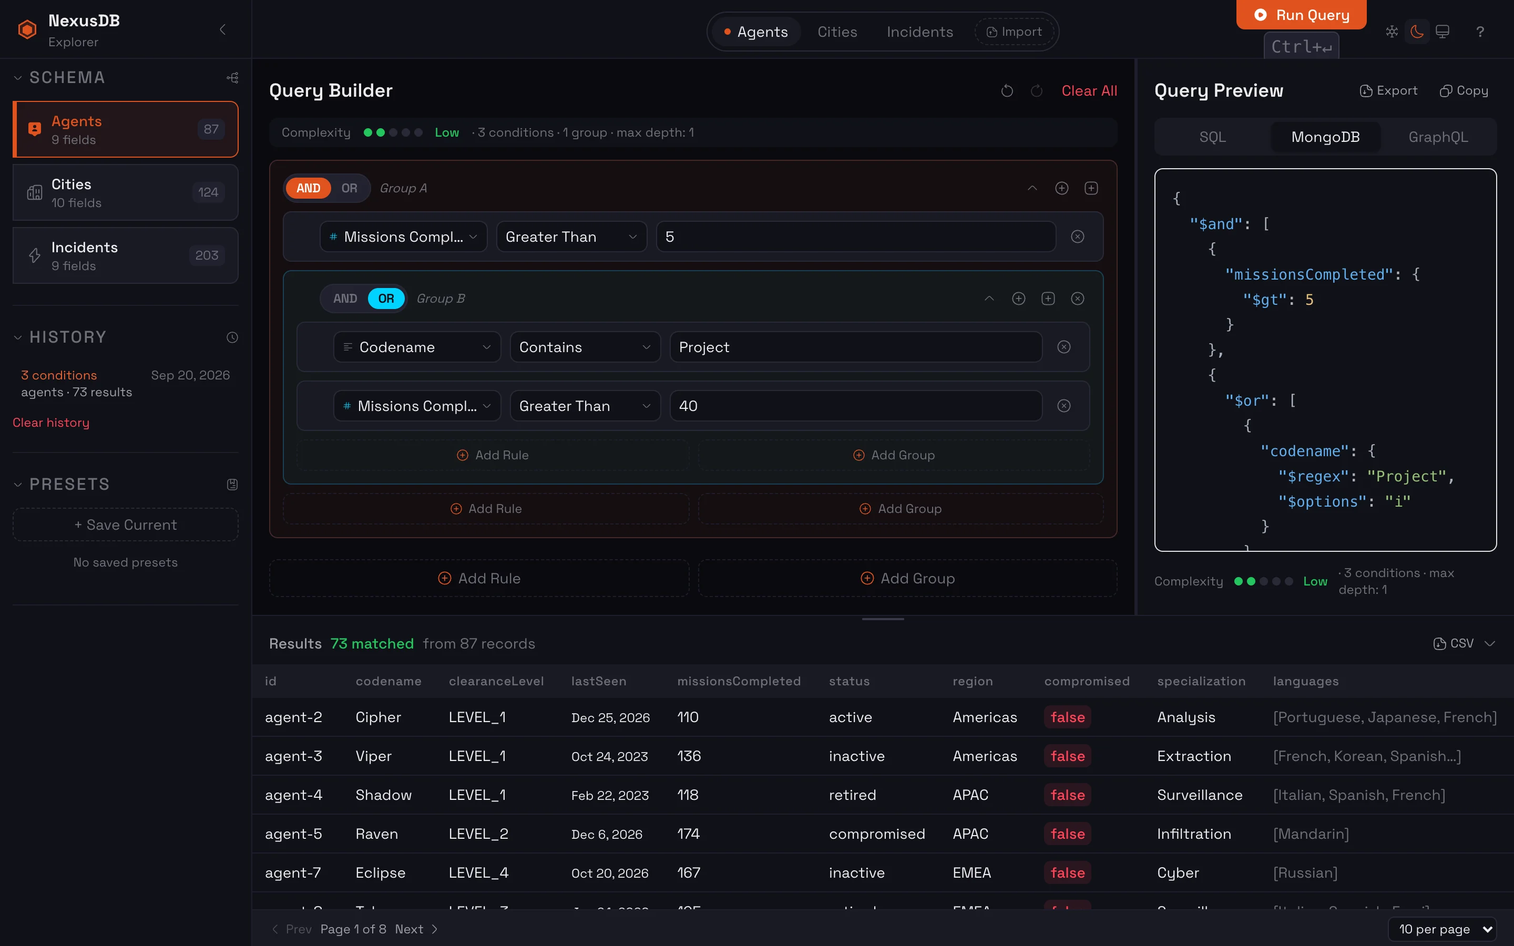Screen dimensions: 1514x946
Task: Collapse Group A with its chevron
Action: click(x=1032, y=188)
